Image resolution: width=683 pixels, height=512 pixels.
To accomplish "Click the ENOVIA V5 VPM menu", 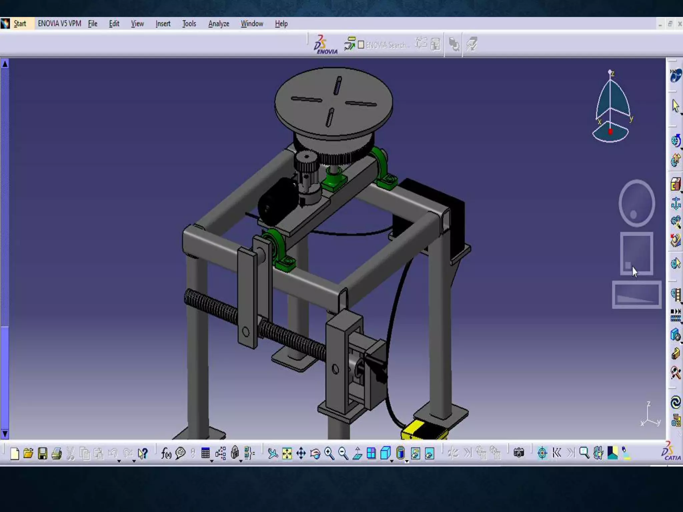I will pyautogui.click(x=59, y=24).
